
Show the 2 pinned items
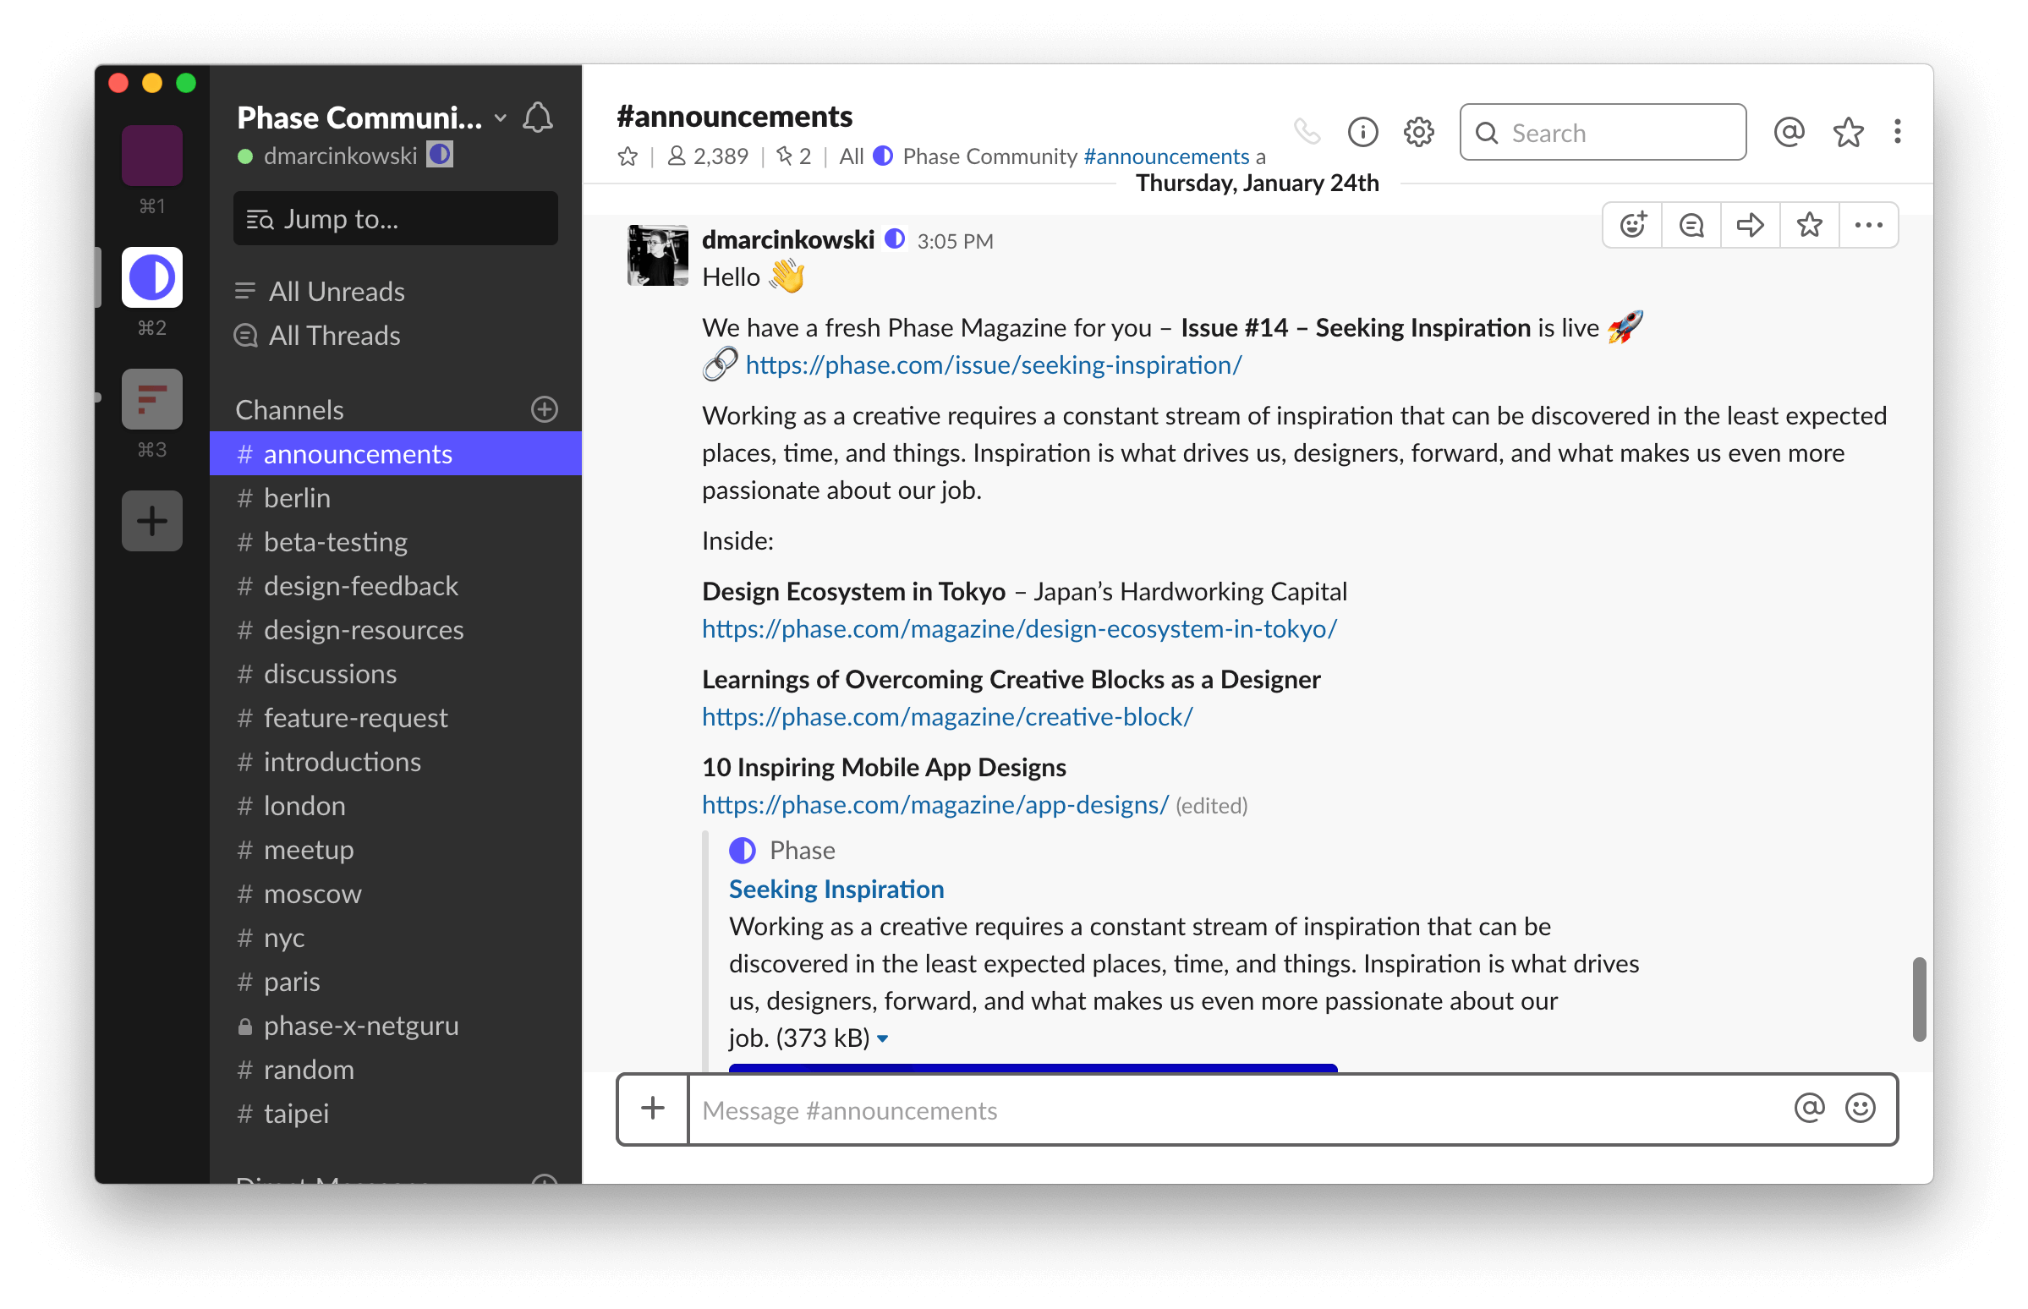(x=794, y=156)
